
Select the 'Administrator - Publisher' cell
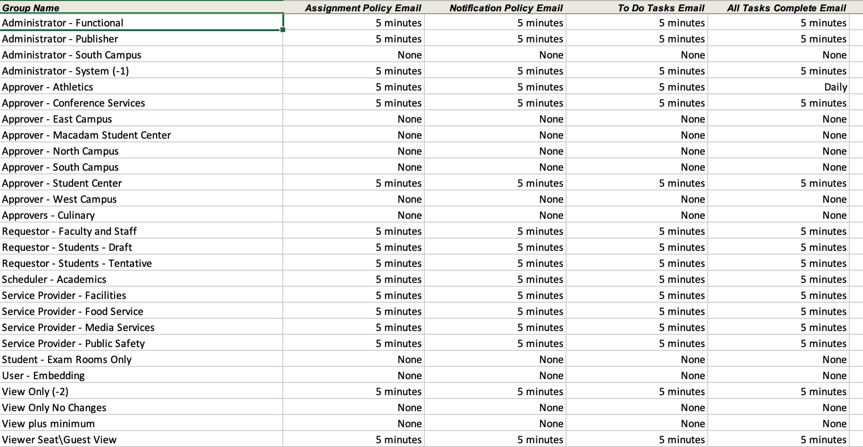click(x=141, y=39)
